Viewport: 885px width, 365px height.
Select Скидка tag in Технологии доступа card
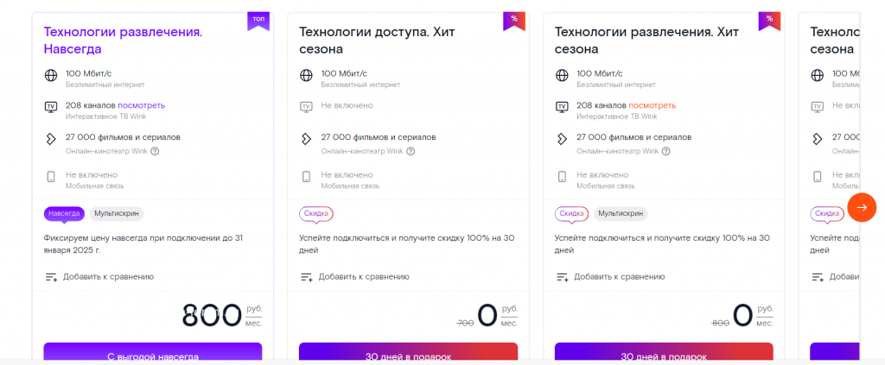coord(316,213)
